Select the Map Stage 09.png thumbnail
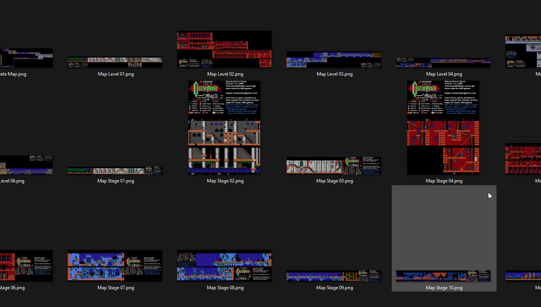 tap(334, 276)
